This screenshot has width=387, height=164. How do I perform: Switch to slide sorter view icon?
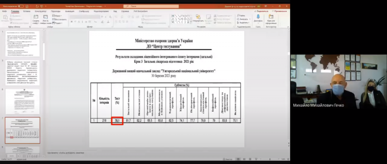[244, 159]
